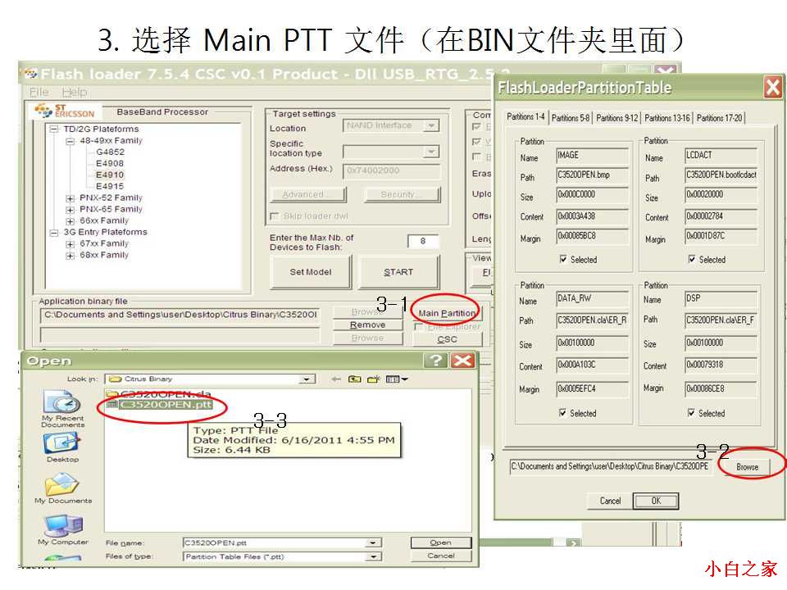The width and height of the screenshot is (787, 590).
Task: Open the File menu in Flash loader
Action: point(39,92)
